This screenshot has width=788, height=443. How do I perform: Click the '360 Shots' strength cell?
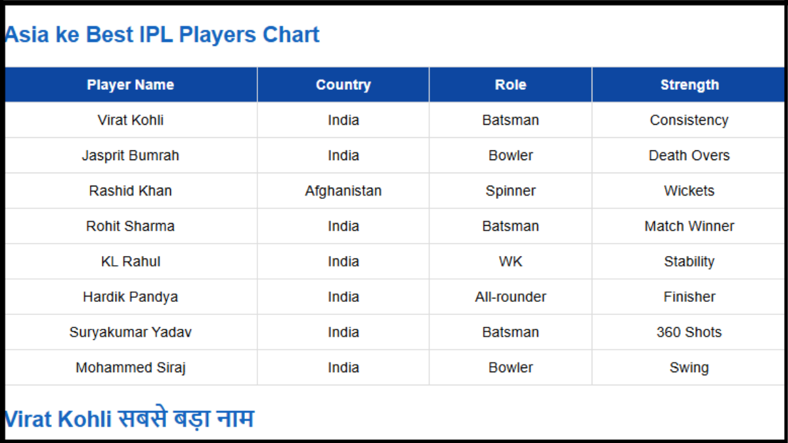689,332
